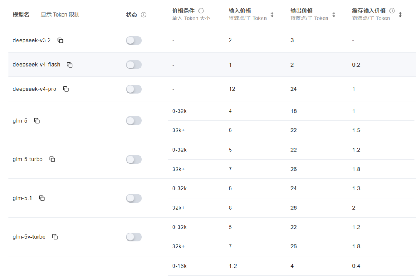Sort by 缓存输入价格 column

(x=400, y=15)
